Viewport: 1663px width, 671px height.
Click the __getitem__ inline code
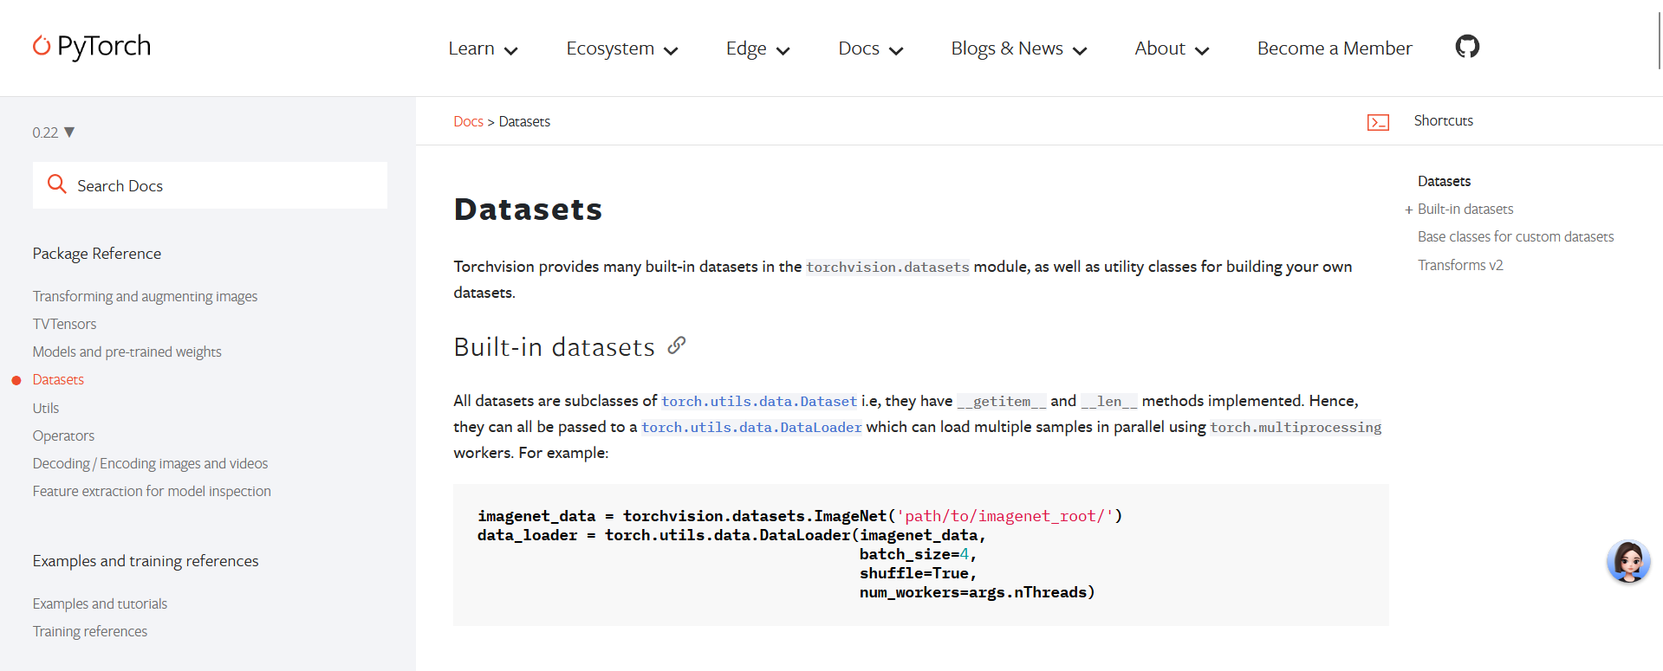click(1001, 401)
